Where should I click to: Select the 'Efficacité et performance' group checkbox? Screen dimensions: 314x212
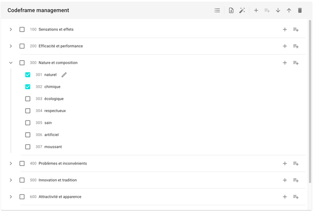click(x=22, y=46)
